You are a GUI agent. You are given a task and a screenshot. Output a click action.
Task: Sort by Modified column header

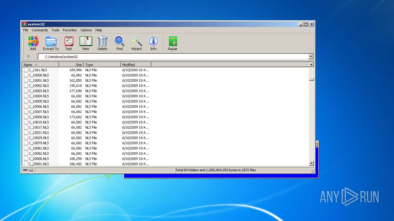(x=136, y=65)
